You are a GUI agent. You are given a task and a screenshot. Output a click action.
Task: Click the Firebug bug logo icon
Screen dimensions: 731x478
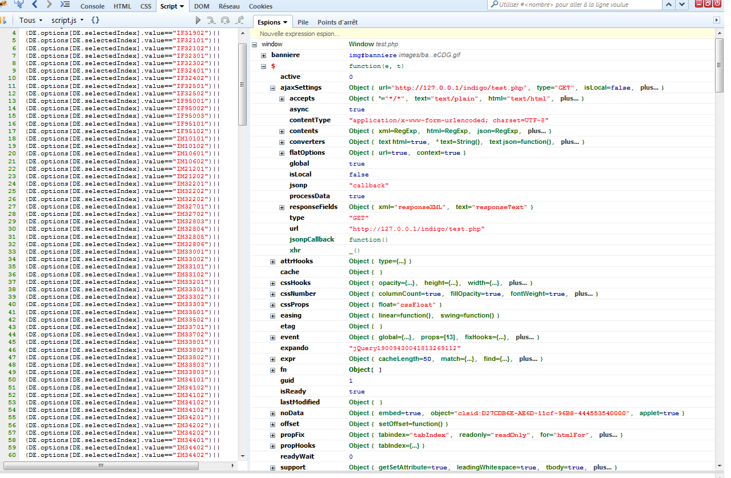pyautogui.click(x=3, y=5)
